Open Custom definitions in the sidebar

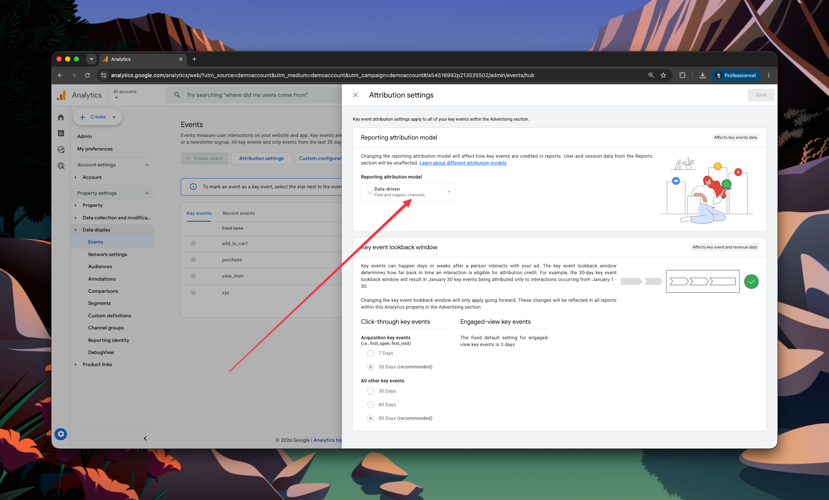click(109, 316)
